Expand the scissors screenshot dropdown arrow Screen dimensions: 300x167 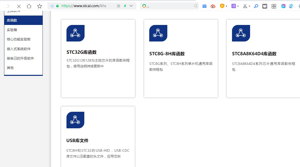(x=250, y=6)
